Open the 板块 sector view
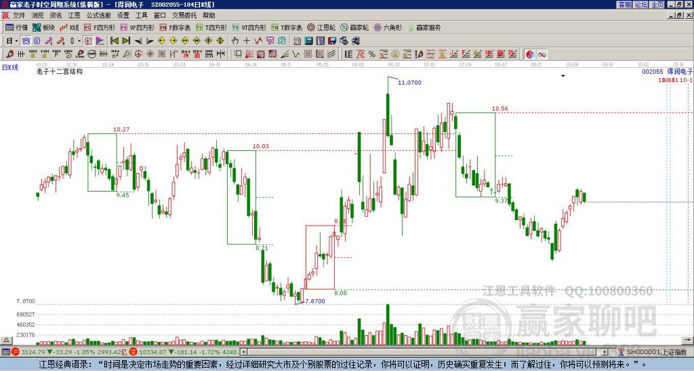The image size is (694, 371). click(x=44, y=27)
